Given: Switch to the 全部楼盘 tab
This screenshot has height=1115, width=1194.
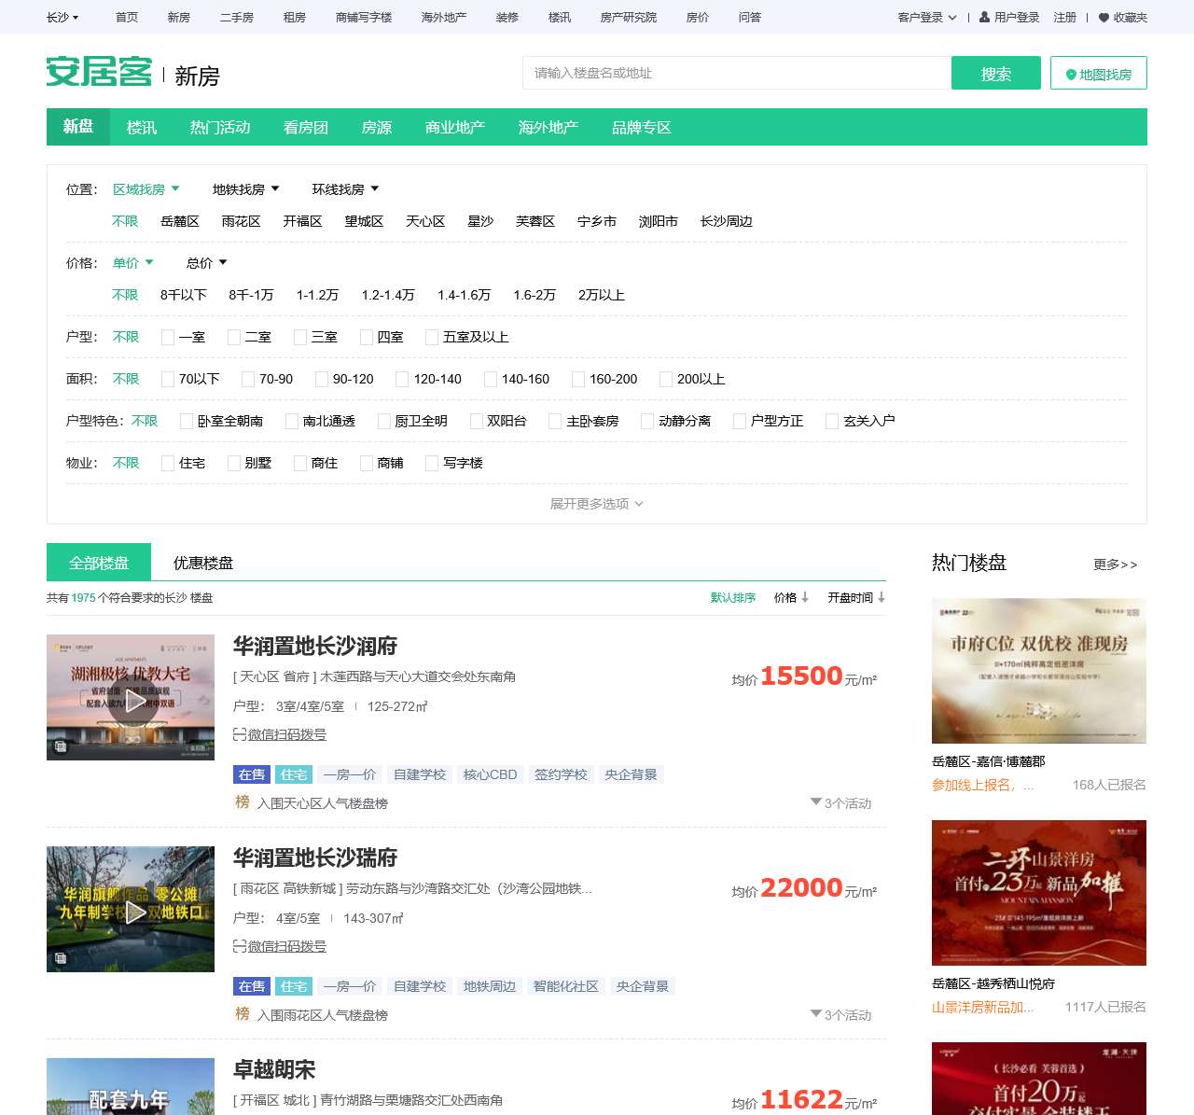Looking at the screenshot, I should pos(99,563).
